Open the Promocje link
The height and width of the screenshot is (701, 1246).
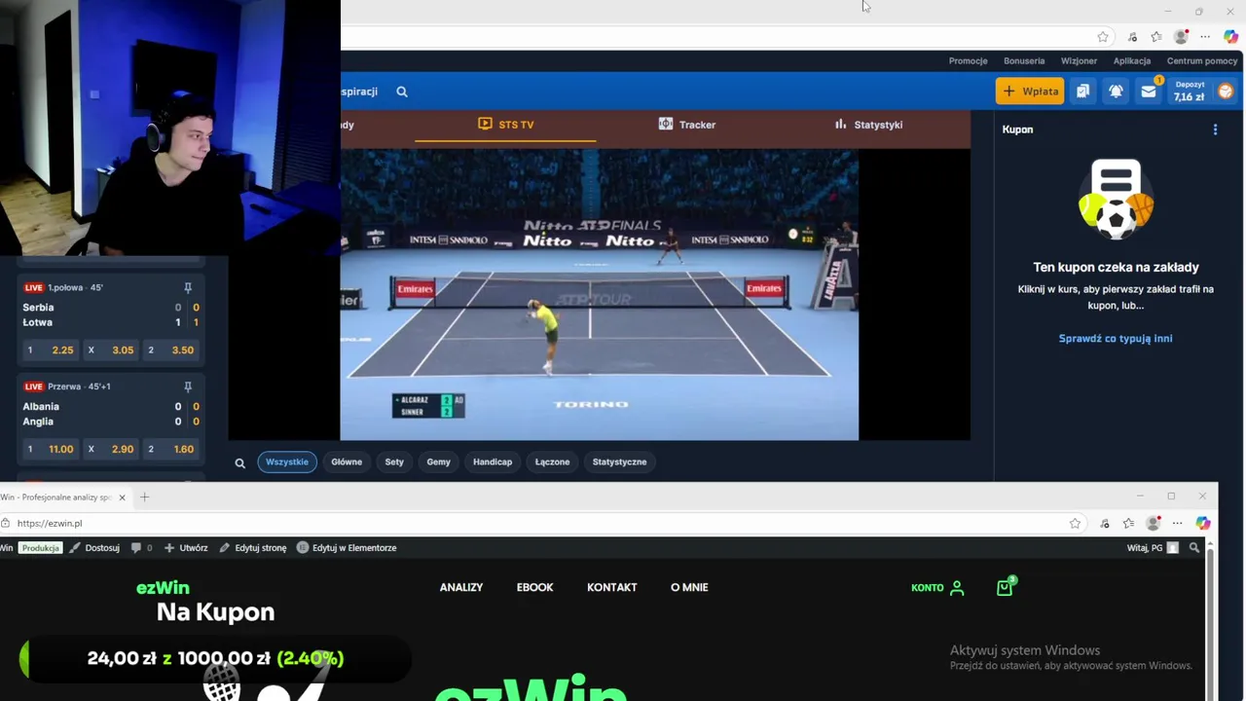[x=968, y=60]
